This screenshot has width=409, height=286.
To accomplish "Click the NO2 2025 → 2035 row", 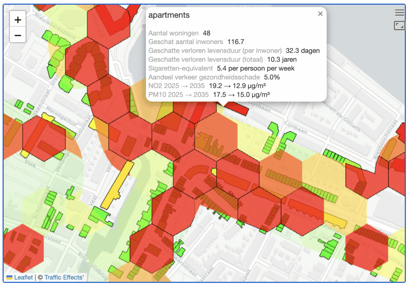I will (x=207, y=86).
